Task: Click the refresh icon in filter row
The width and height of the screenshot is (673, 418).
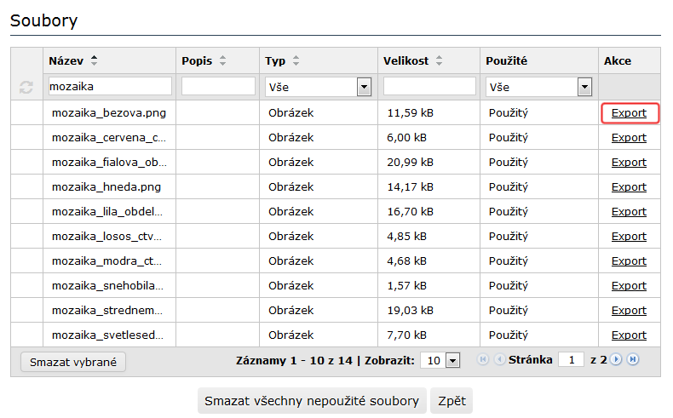Action: [x=26, y=87]
